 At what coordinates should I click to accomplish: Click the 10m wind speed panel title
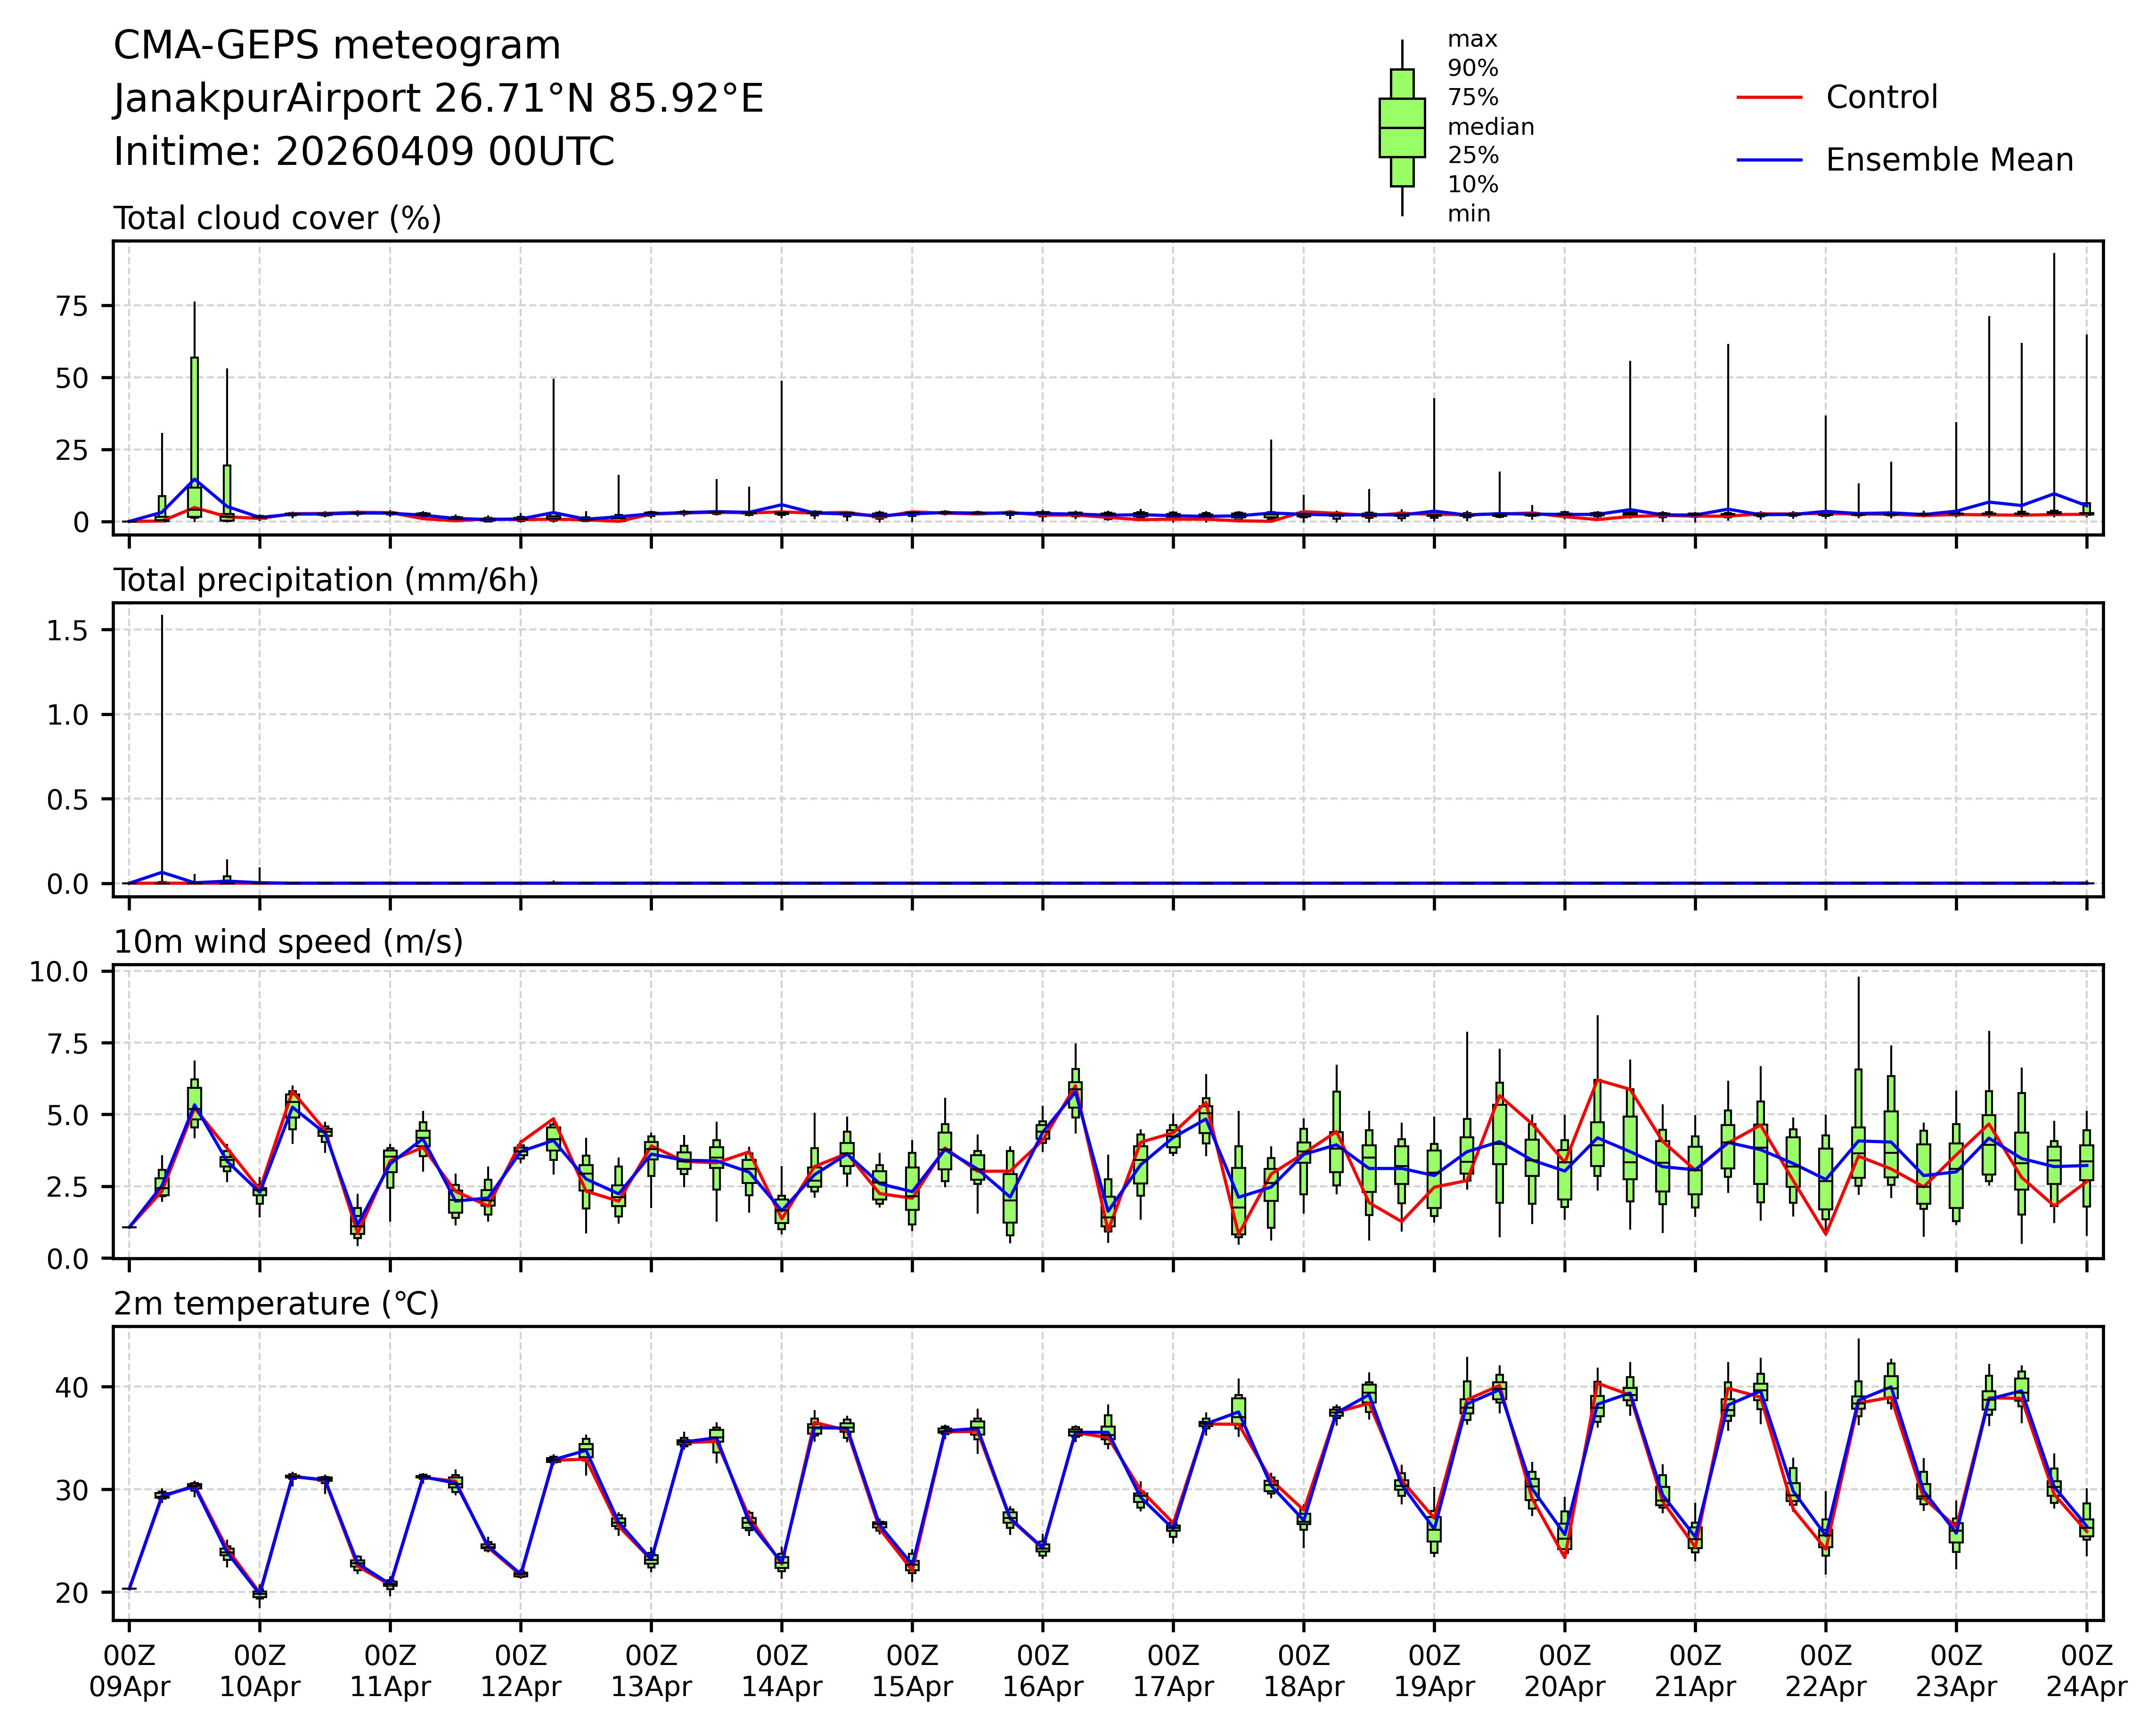pyautogui.click(x=288, y=942)
